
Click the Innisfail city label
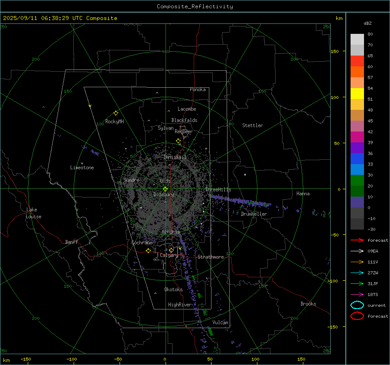click(175, 157)
